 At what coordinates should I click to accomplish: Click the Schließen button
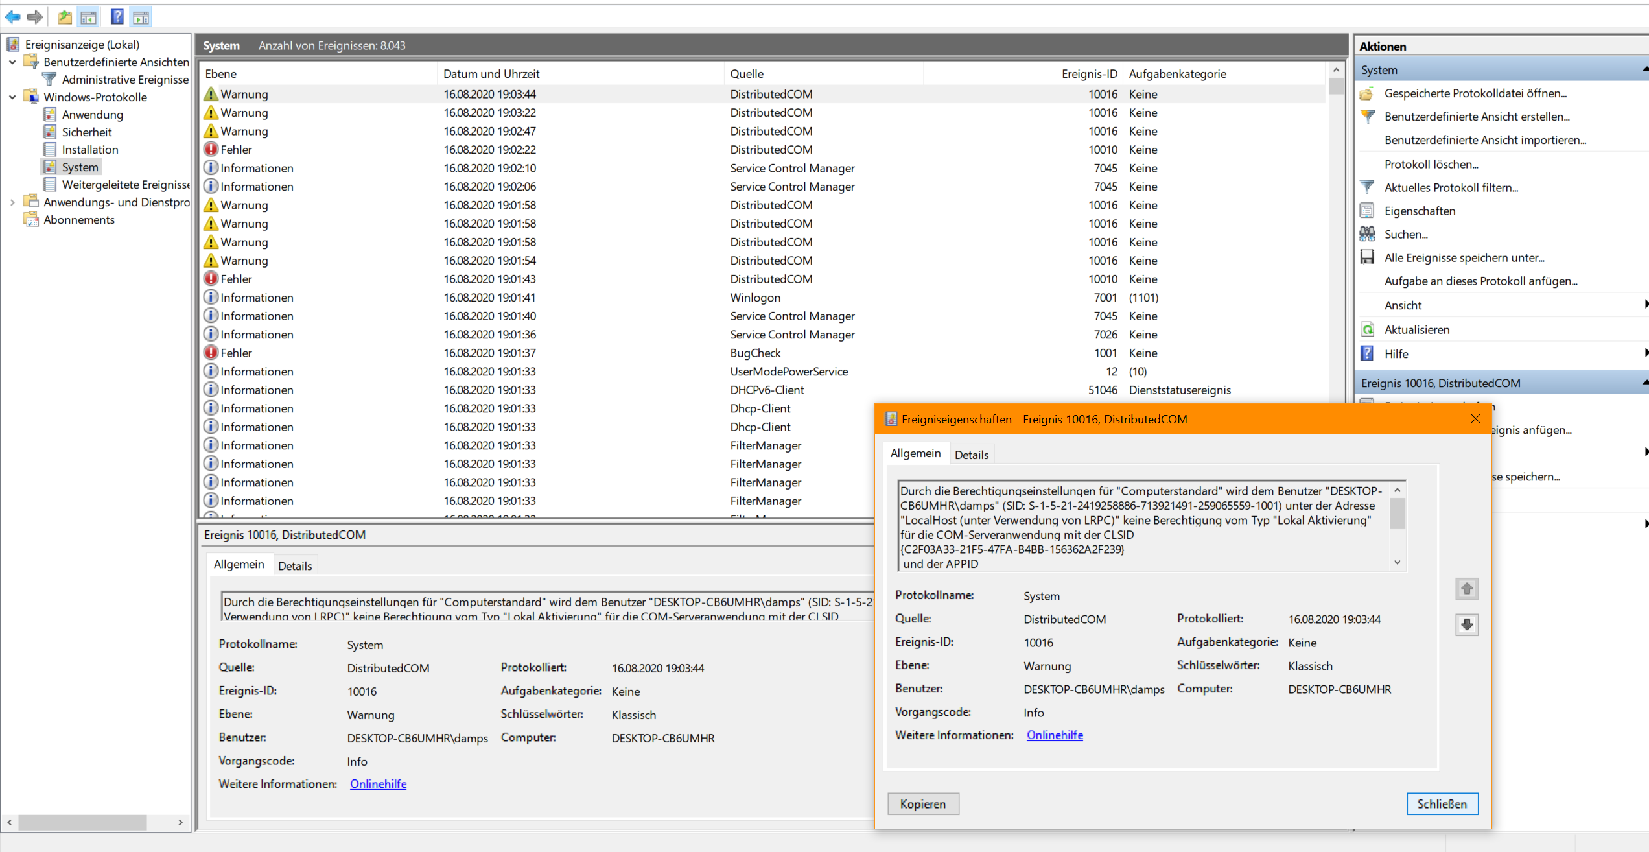click(1442, 804)
